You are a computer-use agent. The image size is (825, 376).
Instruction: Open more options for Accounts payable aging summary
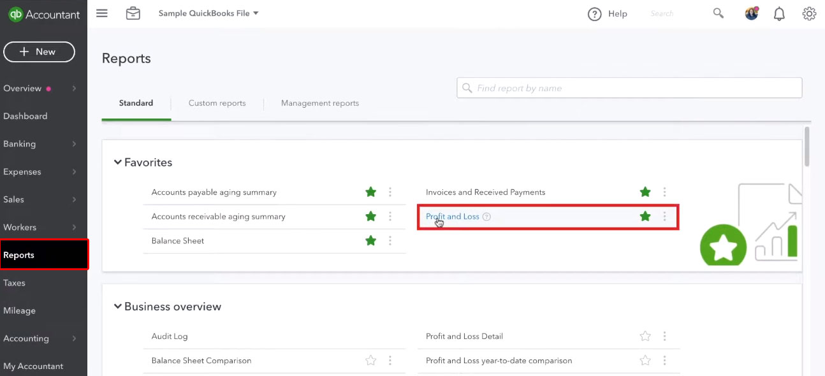click(390, 192)
